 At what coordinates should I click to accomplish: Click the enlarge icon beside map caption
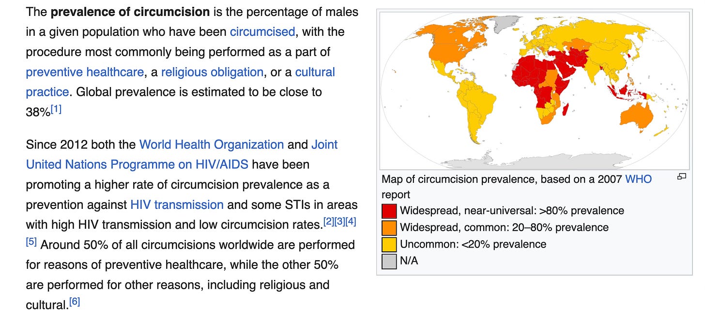click(682, 176)
